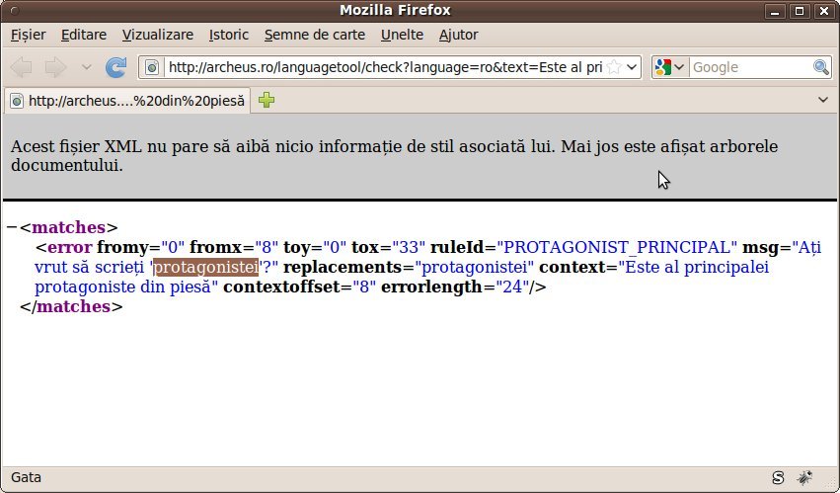
Task: Open the search engine selector dropdown
Action: (679, 67)
